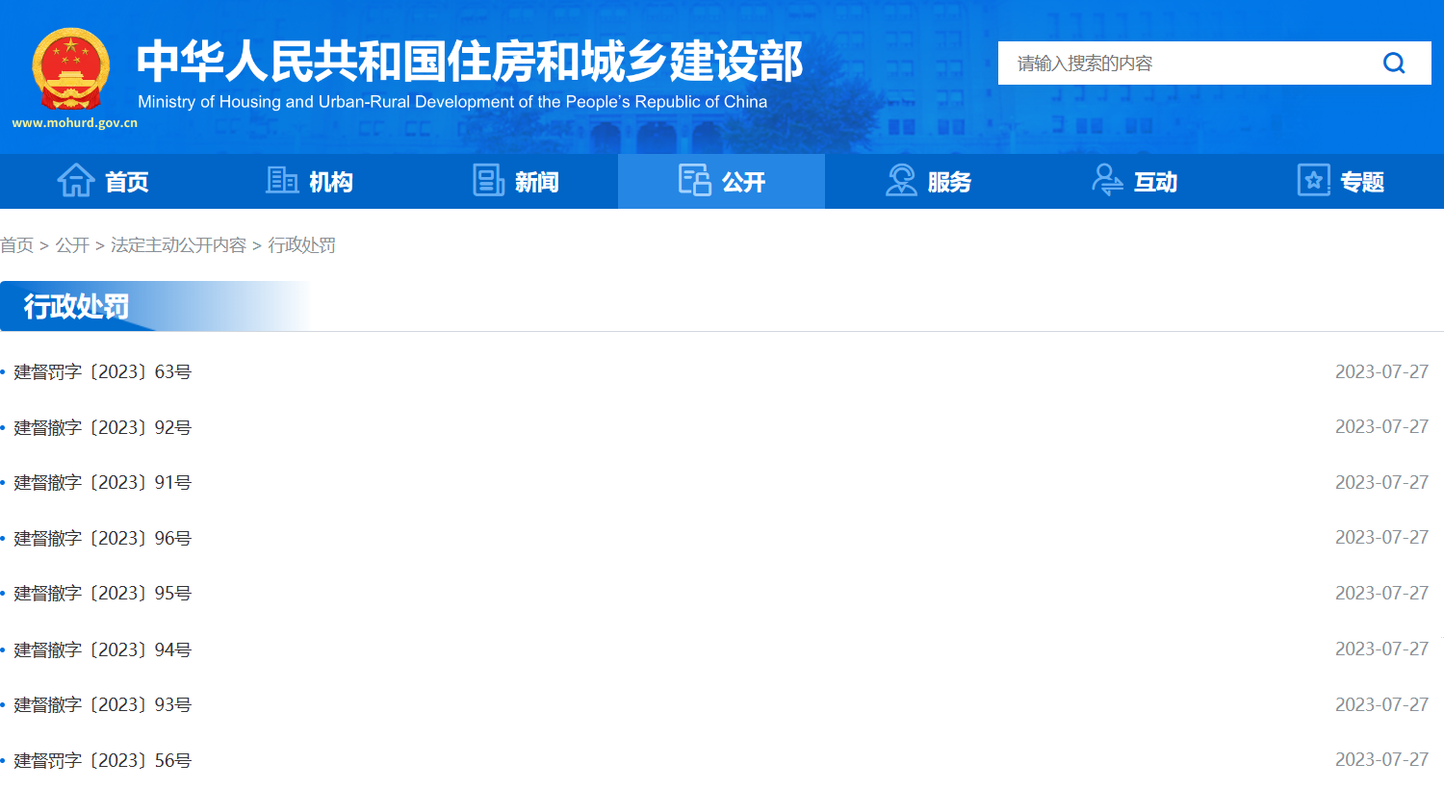Click the newspaper icon beside 新闻
1444x789 pixels.
click(x=488, y=180)
